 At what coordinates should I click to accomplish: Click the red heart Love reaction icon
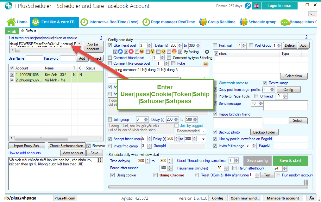click(131, 52)
